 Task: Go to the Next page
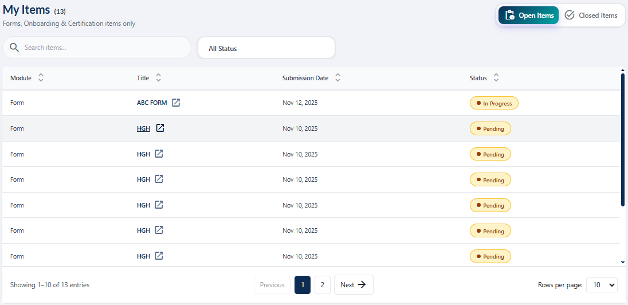click(353, 285)
